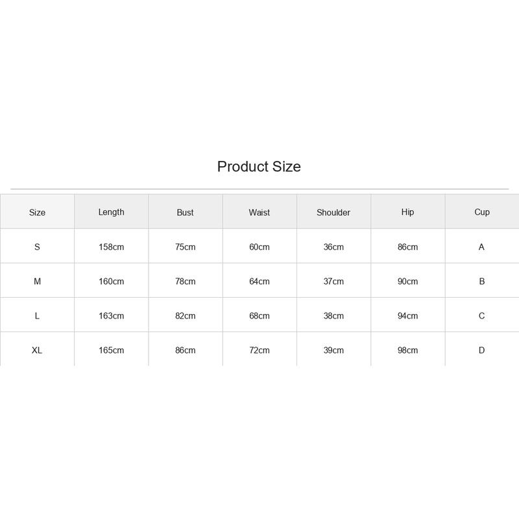The height and width of the screenshot is (519, 519).
Task: Click the Product Size heading
Action: [x=259, y=167]
